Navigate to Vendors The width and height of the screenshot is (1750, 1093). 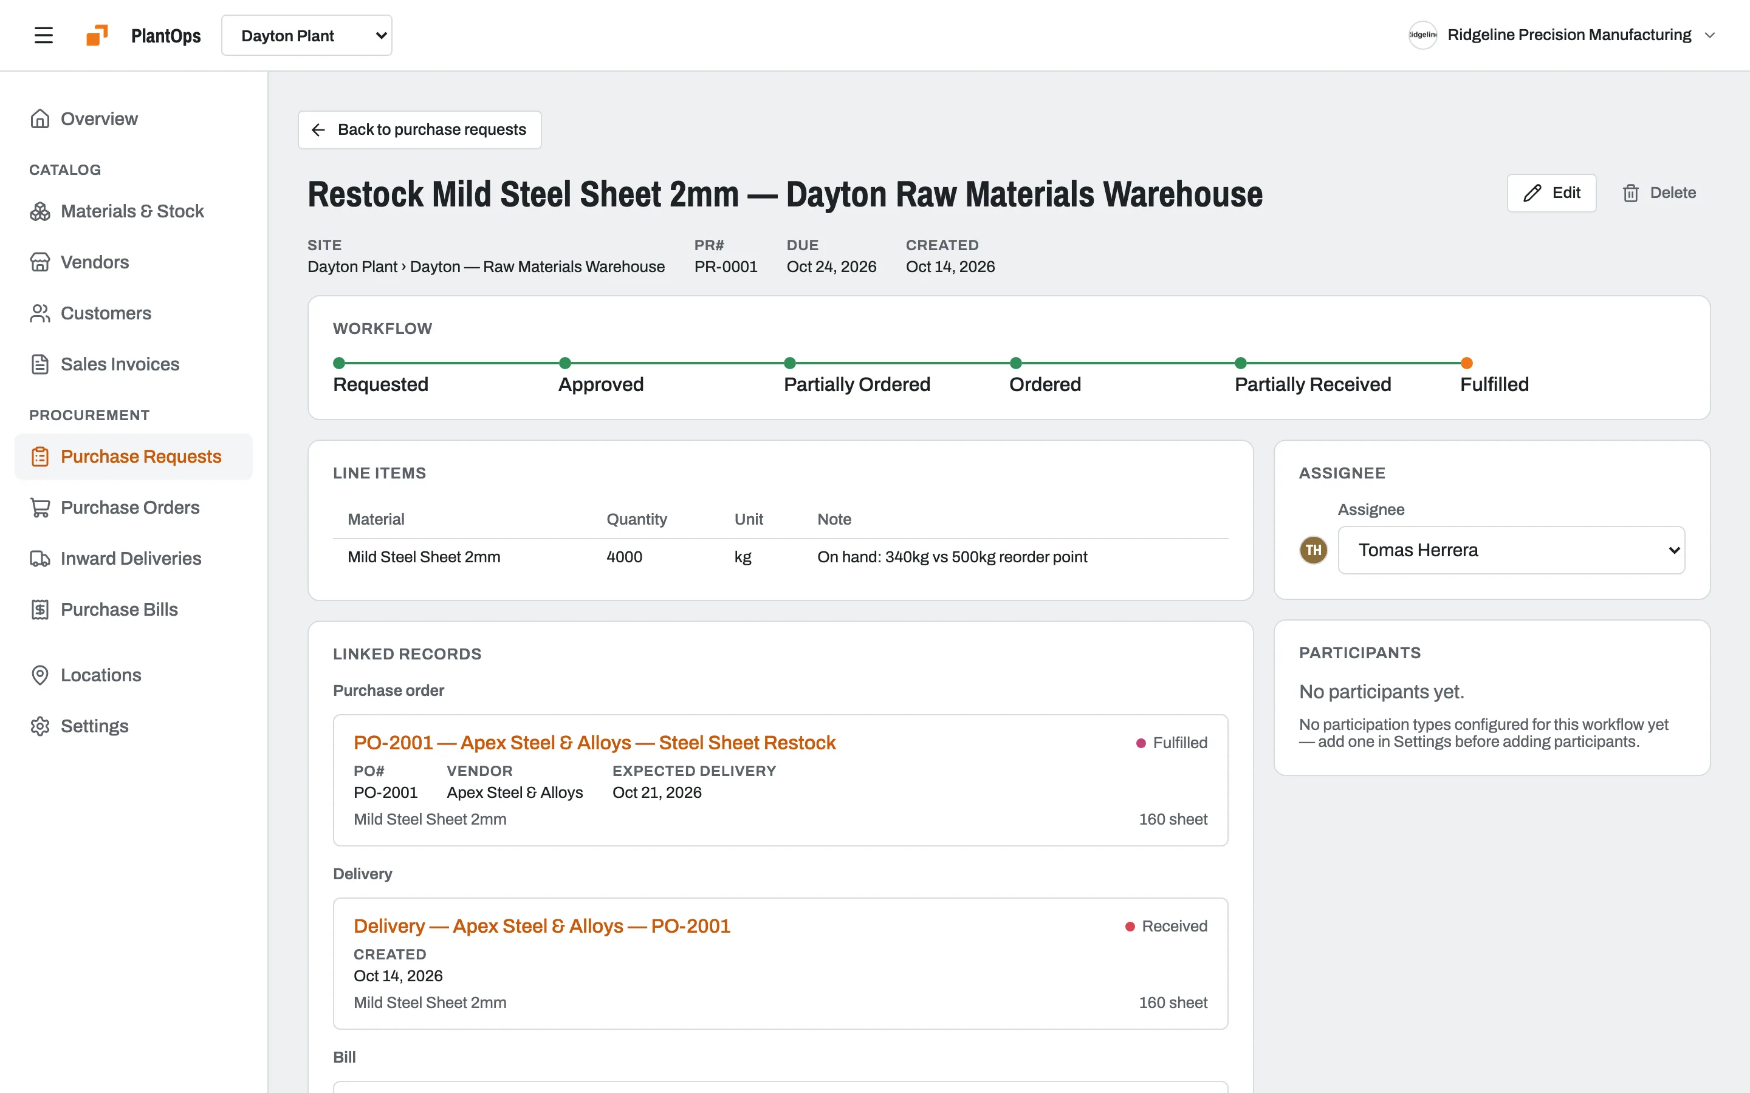click(134, 262)
